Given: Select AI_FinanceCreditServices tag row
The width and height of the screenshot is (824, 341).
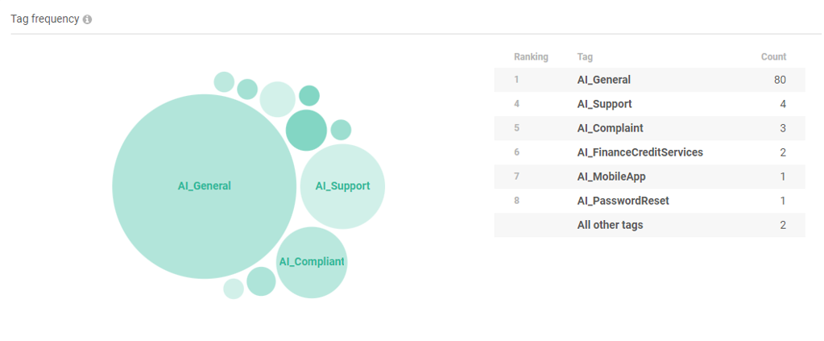Looking at the screenshot, I should pos(640,152).
